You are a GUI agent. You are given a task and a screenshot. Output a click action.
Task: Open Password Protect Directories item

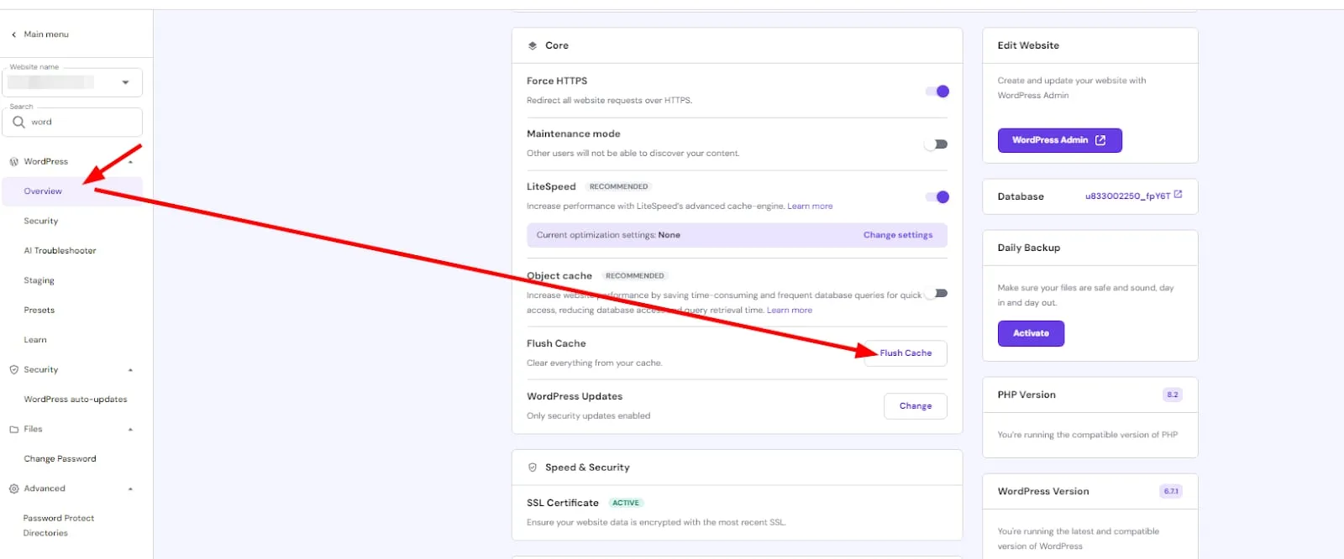(x=59, y=525)
